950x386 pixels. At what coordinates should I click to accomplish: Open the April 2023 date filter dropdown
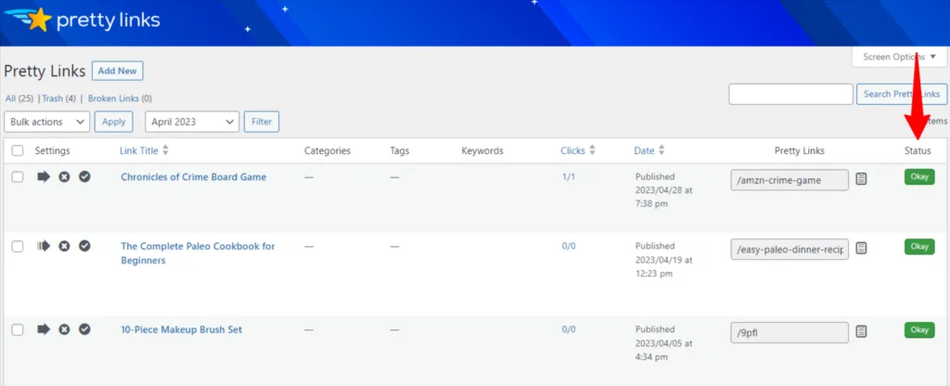192,122
